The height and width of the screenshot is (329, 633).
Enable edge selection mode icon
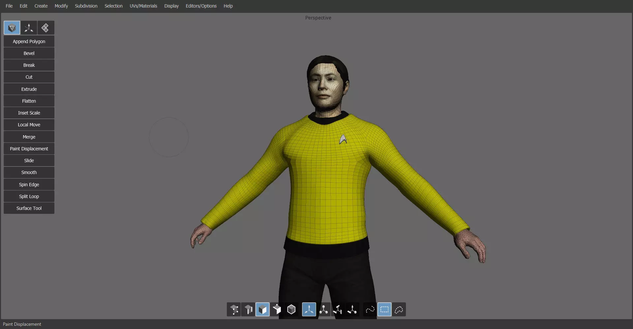[x=248, y=310]
